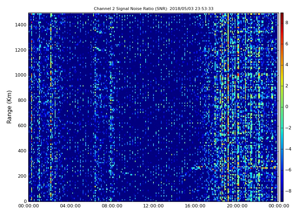Click the 800 range tick label
Image resolution: width=298 pixels, height=223 pixels.
[22, 100]
